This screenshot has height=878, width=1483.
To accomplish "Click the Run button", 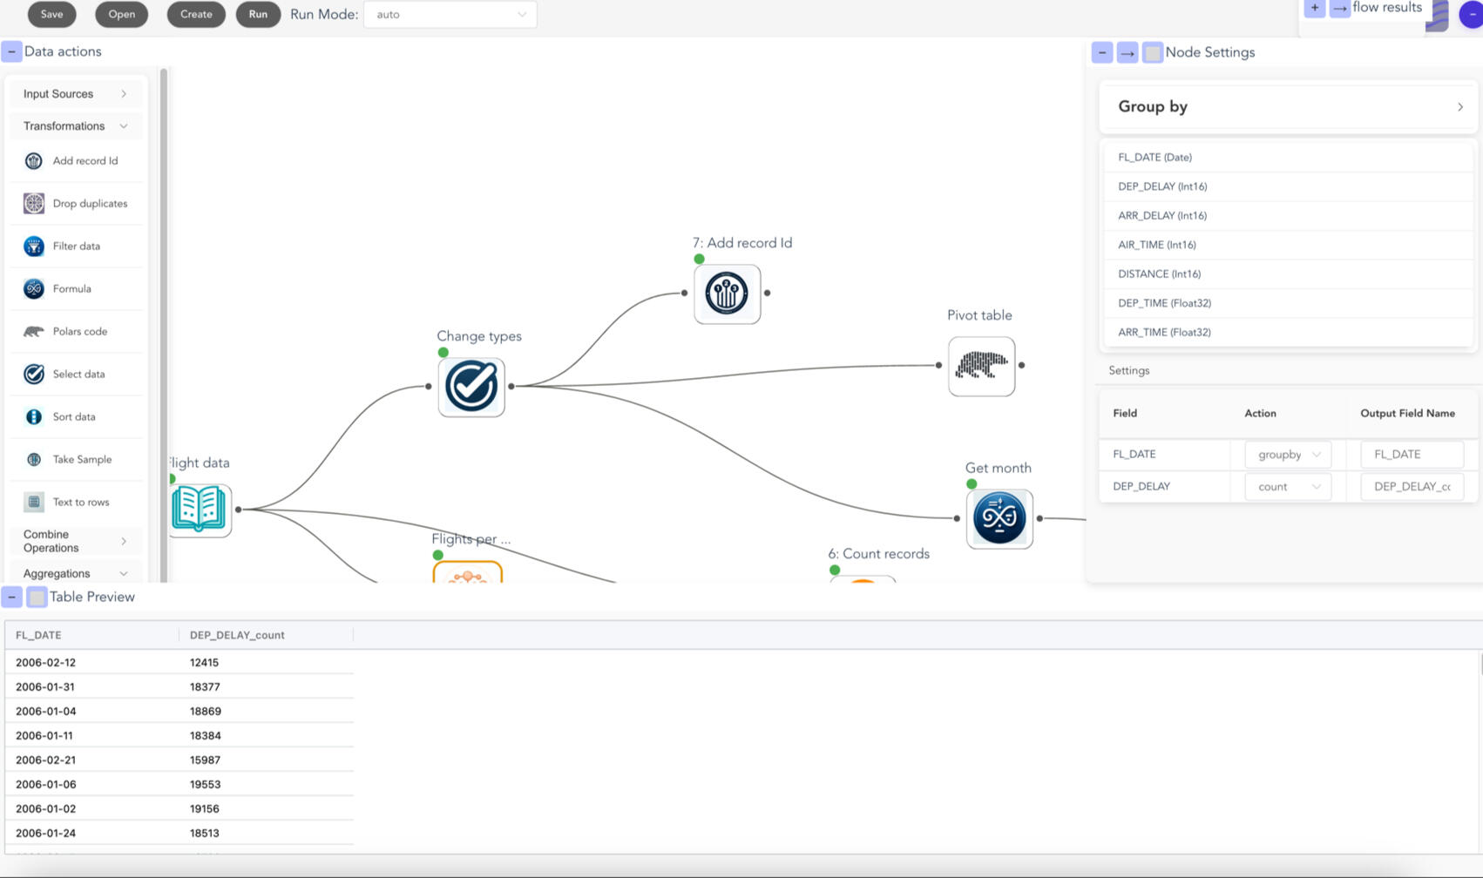I will [x=258, y=15].
